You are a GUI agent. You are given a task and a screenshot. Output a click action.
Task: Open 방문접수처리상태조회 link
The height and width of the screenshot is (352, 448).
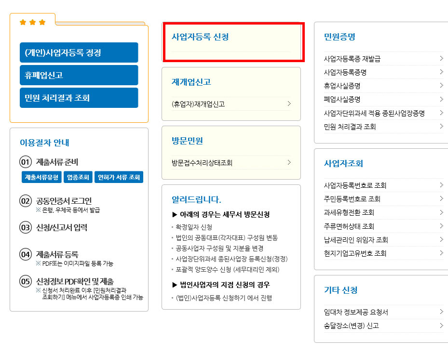click(202, 163)
